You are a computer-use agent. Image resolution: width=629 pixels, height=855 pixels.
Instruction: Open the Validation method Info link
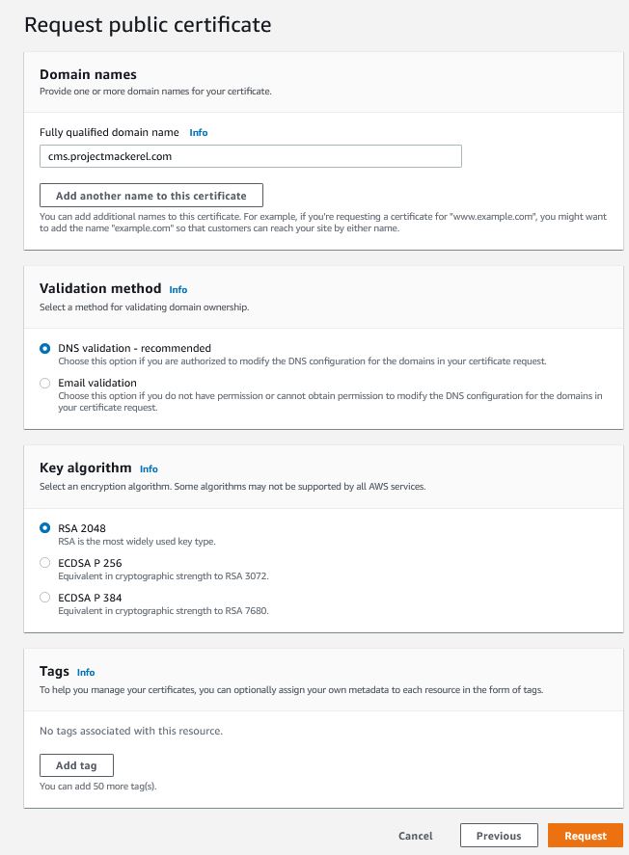coord(178,289)
